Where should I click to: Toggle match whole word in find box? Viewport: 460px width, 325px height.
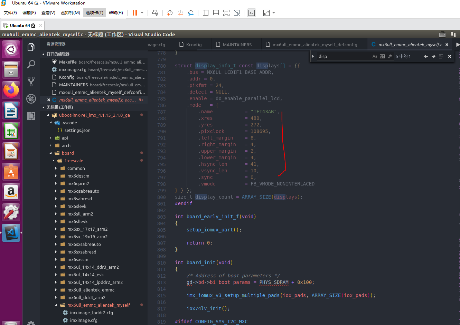383,56
